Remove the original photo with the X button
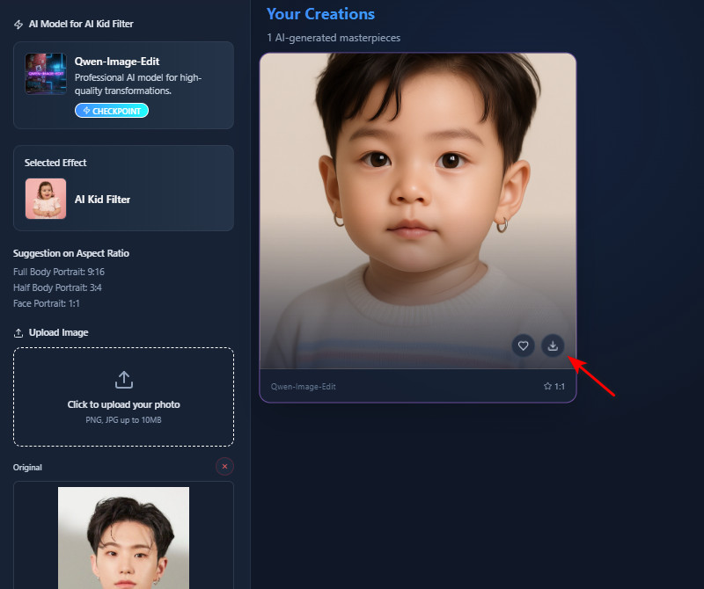 [x=224, y=467]
